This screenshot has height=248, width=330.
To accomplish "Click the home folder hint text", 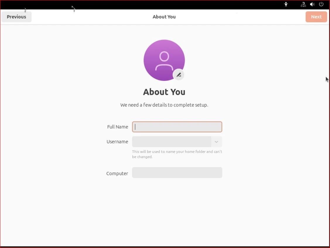I will point(177,154).
